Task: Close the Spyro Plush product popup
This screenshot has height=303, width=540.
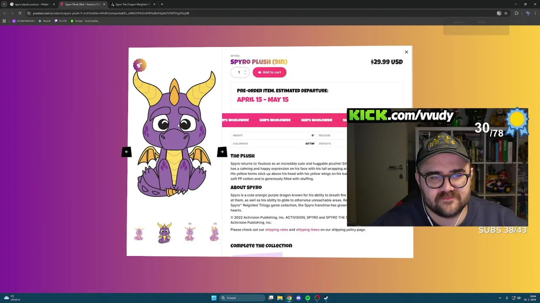Action: point(406,52)
